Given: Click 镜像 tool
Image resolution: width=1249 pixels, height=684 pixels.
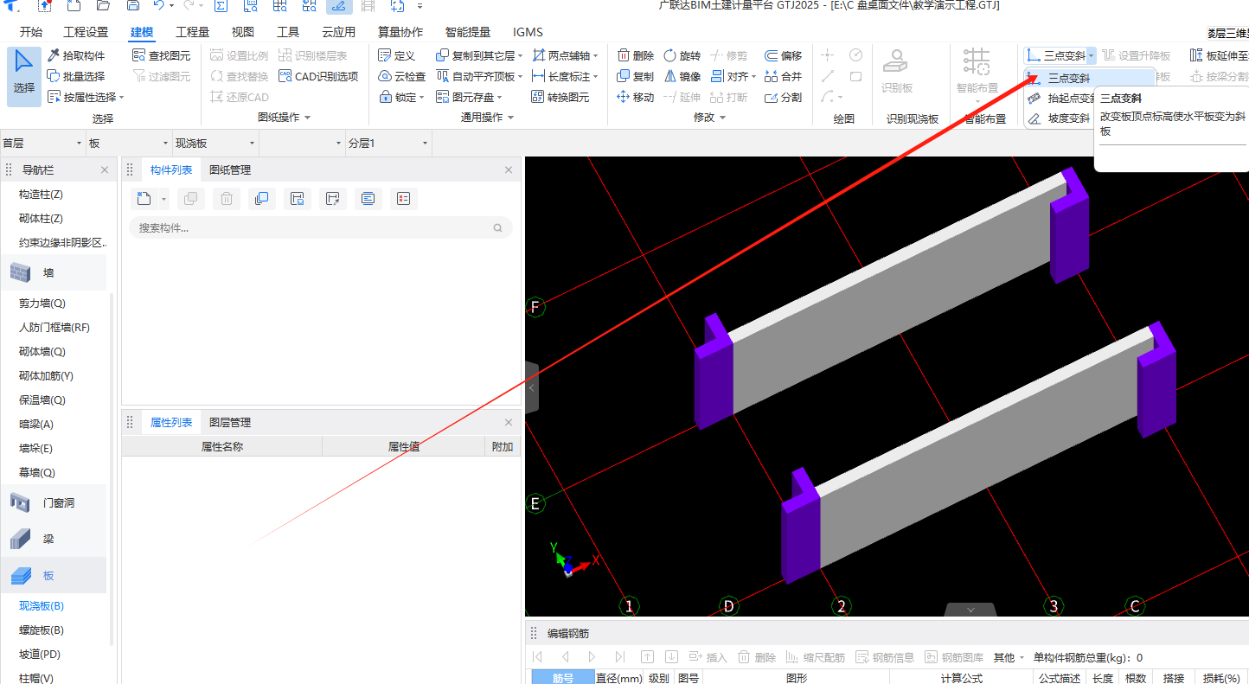Looking at the screenshot, I should pos(682,76).
